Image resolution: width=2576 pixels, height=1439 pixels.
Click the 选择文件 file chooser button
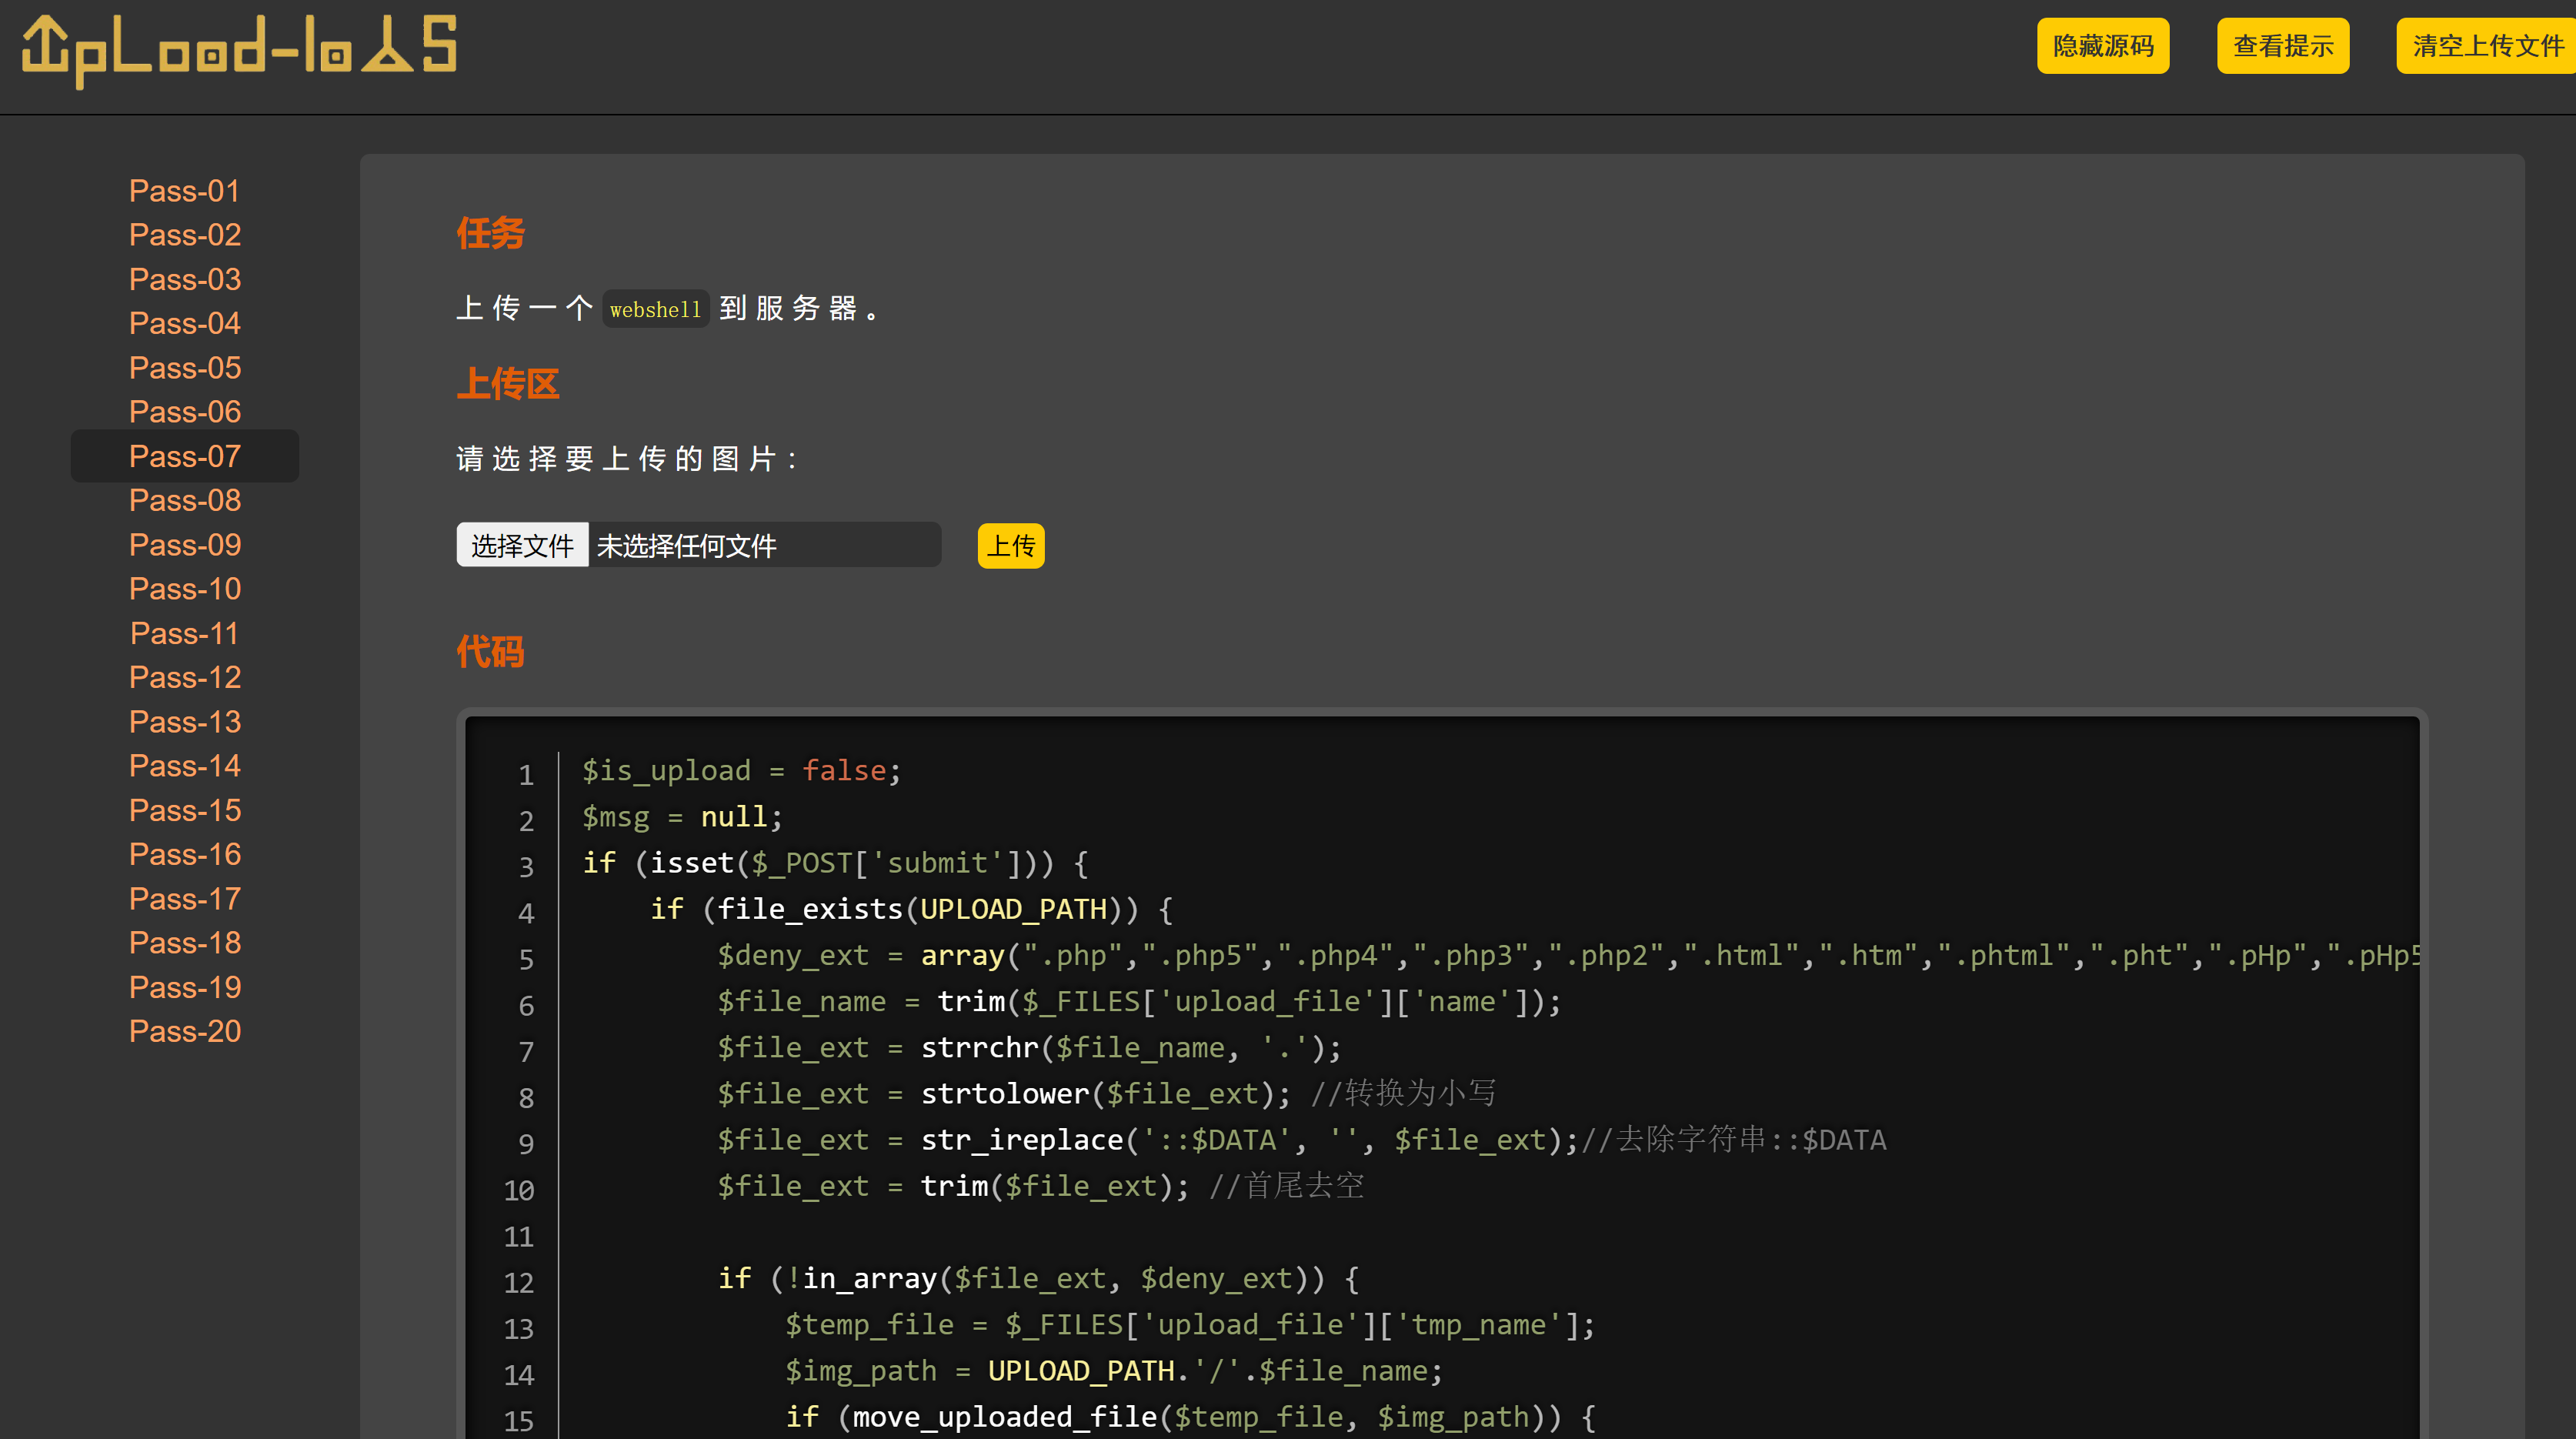pyautogui.click(x=522, y=545)
